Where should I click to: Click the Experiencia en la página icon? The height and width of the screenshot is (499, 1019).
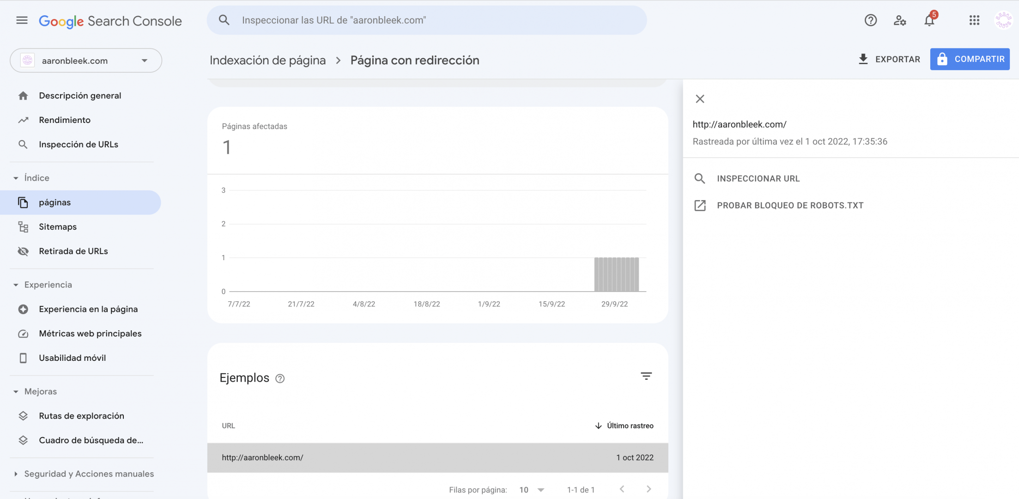(x=23, y=309)
